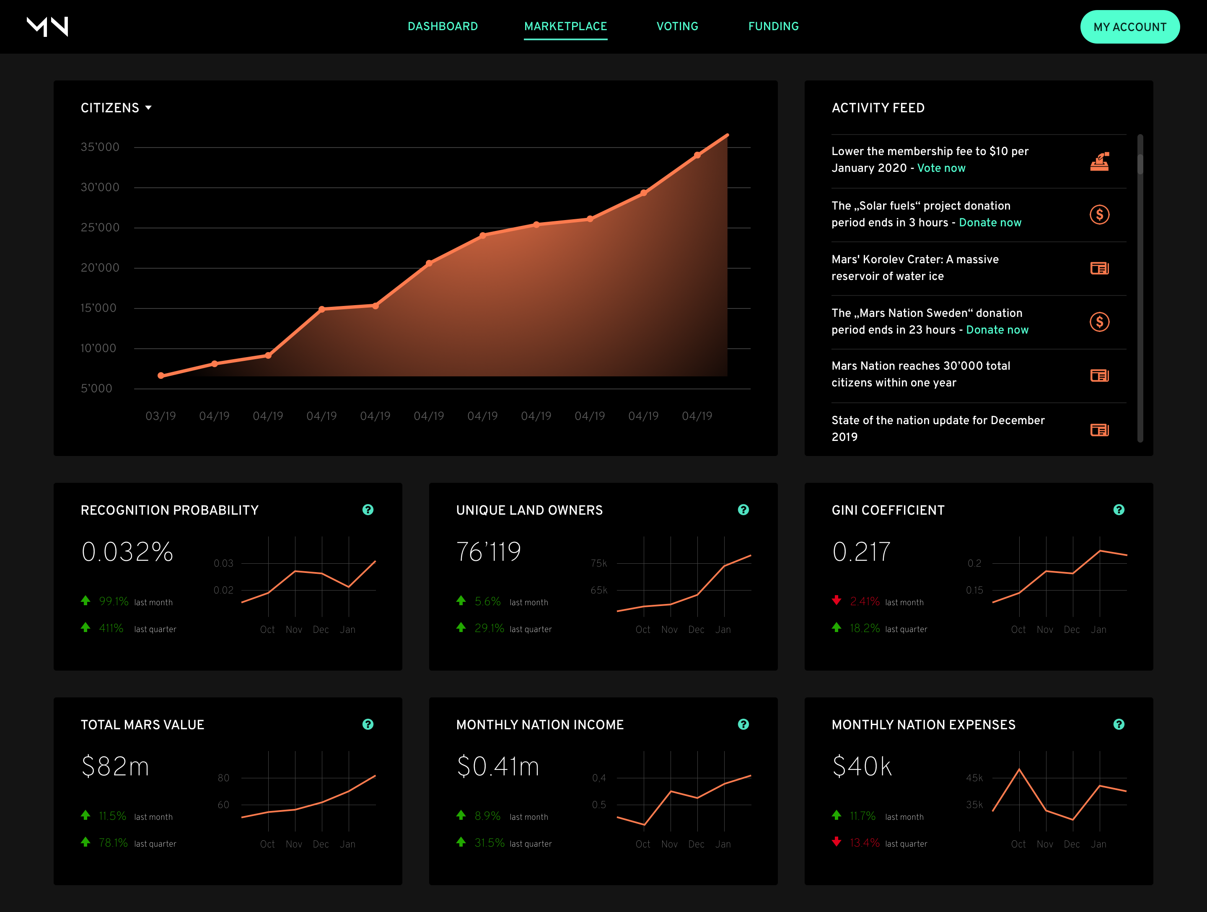This screenshot has width=1207, height=912.
Task: Open the Unique Land Owners help icon
Action: pyautogui.click(x=743, y=510)
